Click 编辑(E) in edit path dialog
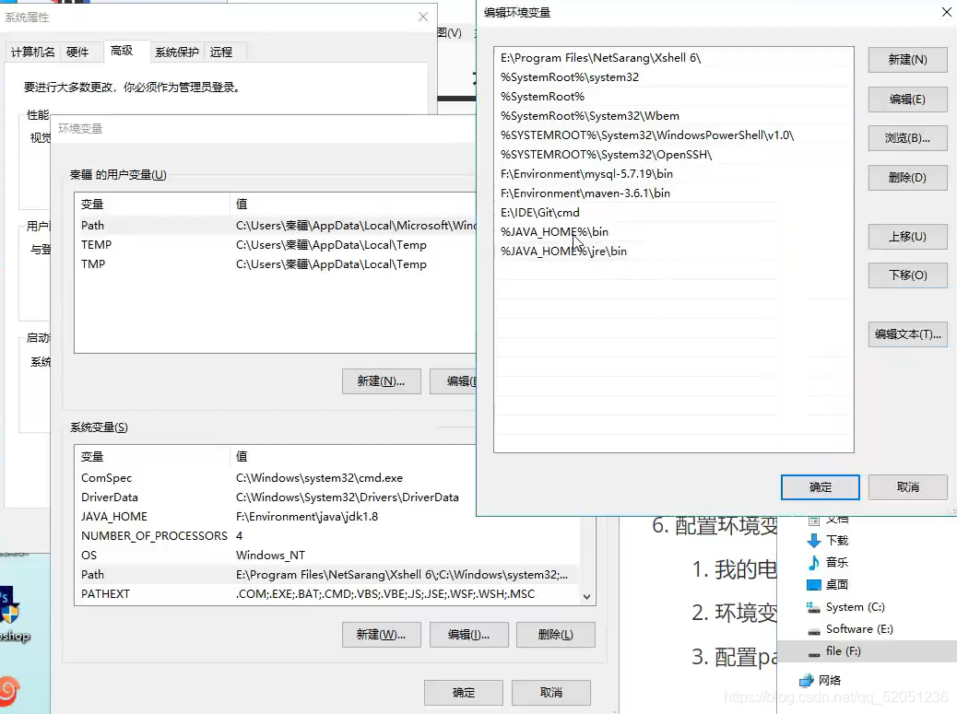This screenshot has width=957, height=714. coord(907,99)
